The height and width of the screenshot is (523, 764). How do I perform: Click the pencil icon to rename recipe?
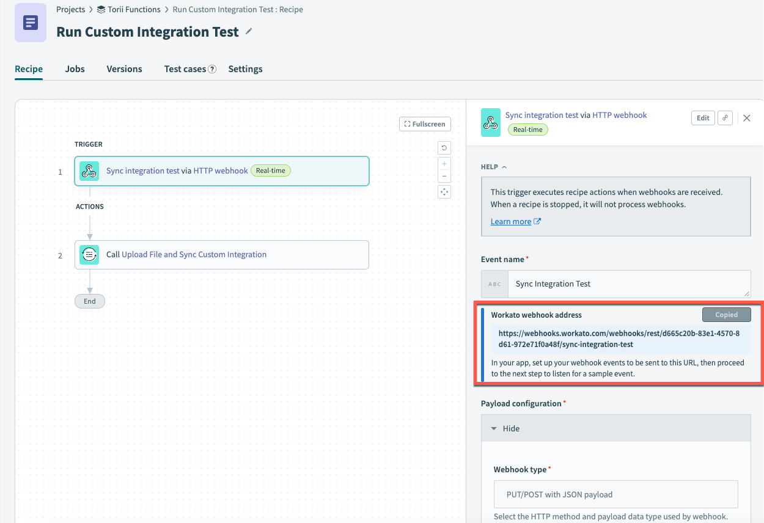(249, 32)
